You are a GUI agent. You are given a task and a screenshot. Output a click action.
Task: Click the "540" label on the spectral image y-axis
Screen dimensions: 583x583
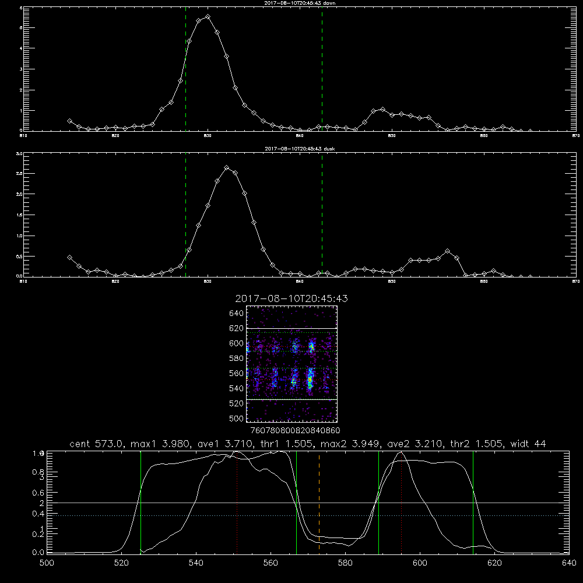click(237, 388)
